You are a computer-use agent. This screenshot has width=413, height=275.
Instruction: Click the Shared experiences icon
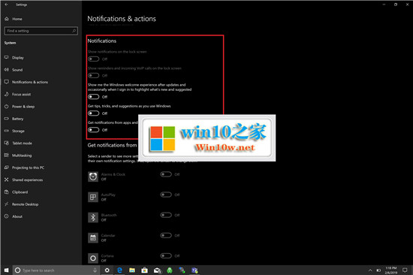7,180
